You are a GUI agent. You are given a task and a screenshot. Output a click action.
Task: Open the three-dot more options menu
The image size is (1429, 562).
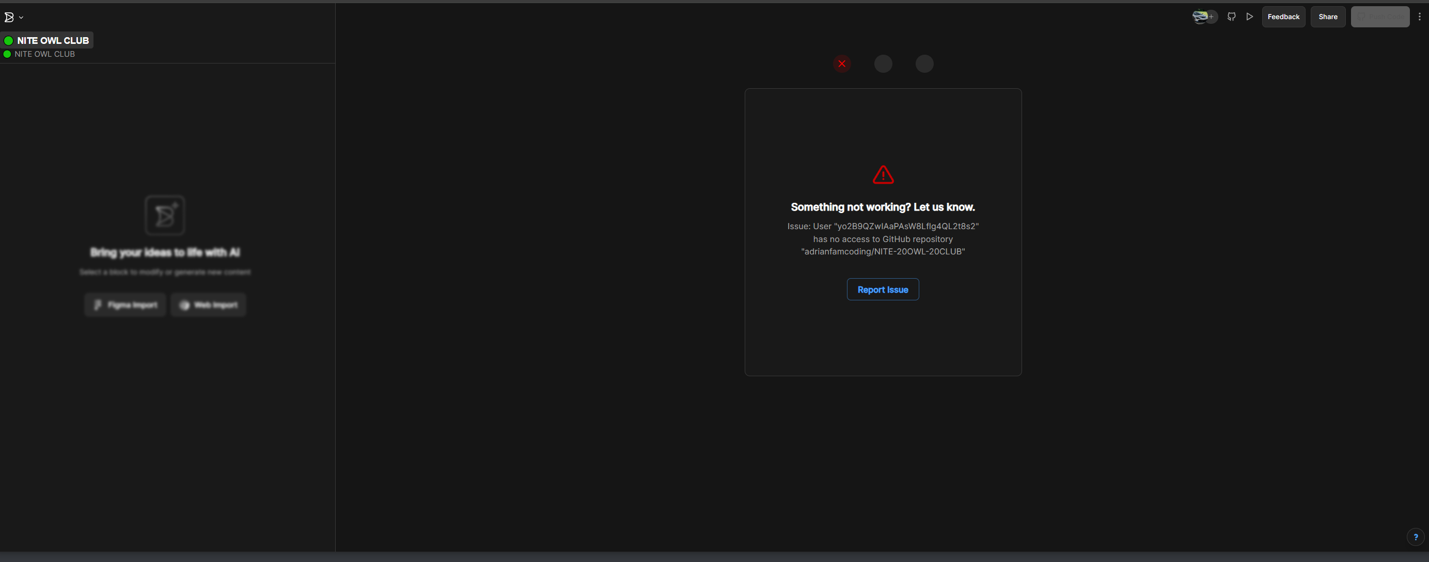pos(1420,17)
